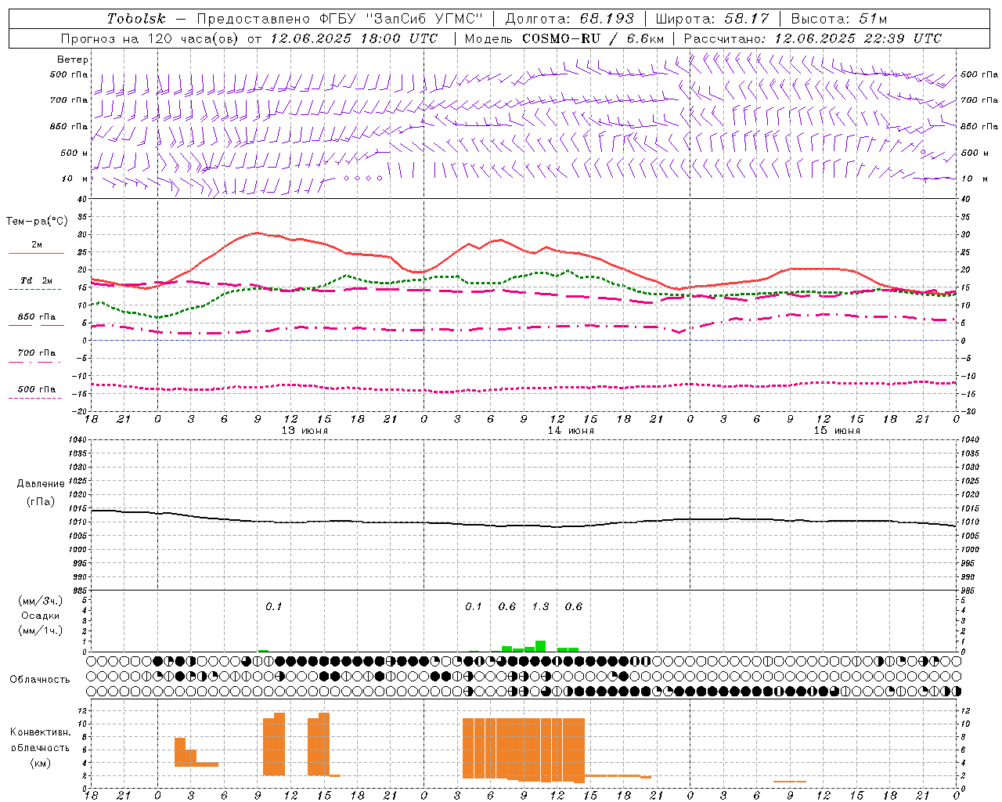Click the '(гПа)' pressure unit label
This screenshot has width=1002, height=802.
pos(40,501)
